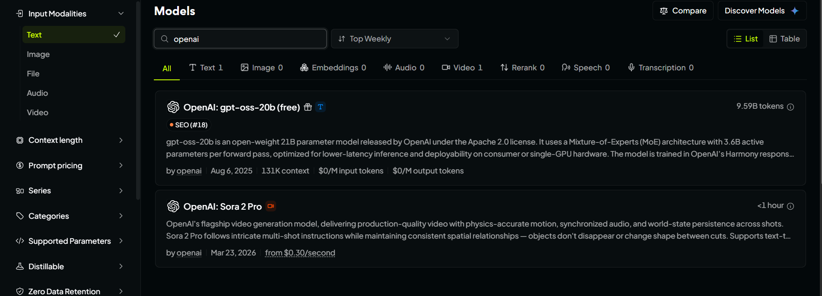The height and width of the screenshot is (296, 822).
Task: Click the openai author link on gpt-oss-20b
Action: [189, 171]
